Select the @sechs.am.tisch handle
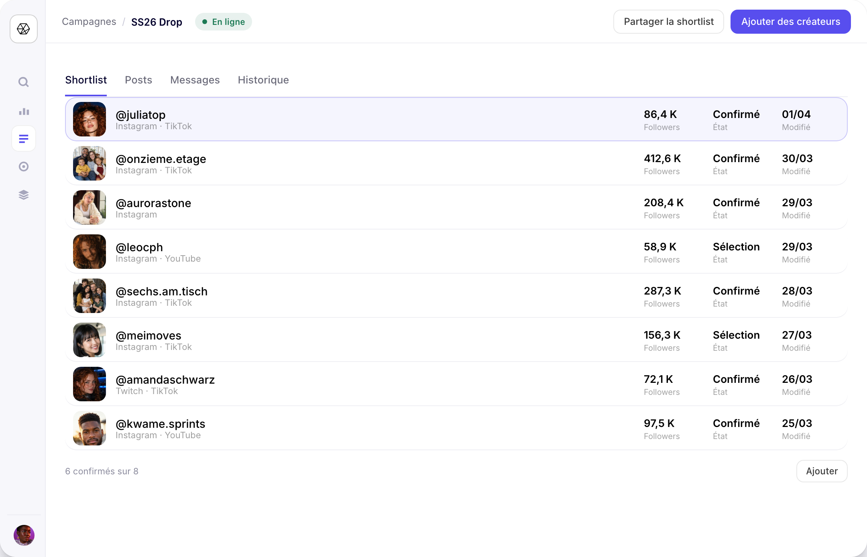The width and height of the screenshot is (867, 557). pyautogui.click(x=162, y=291)
